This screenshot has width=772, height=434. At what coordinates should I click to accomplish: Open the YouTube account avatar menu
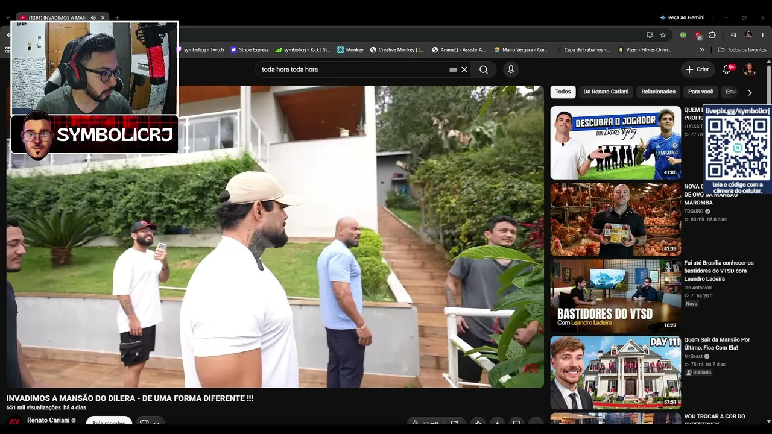pos(750,69)
